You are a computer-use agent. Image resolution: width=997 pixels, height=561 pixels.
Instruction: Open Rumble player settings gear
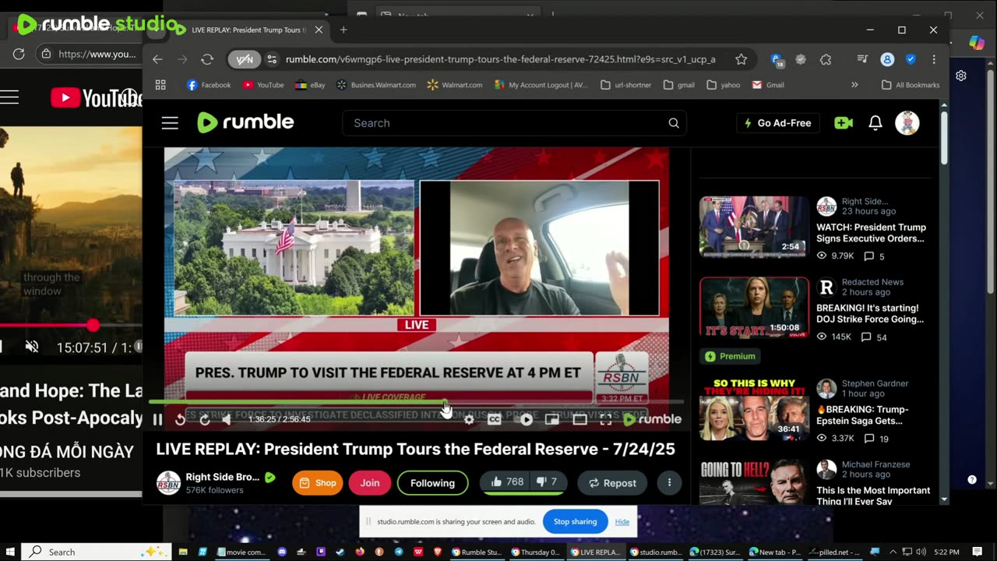(469, 419)
